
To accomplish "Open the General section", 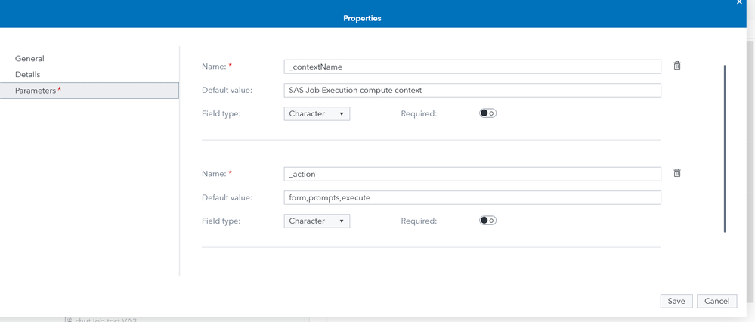I will click(x=29, y=58).
